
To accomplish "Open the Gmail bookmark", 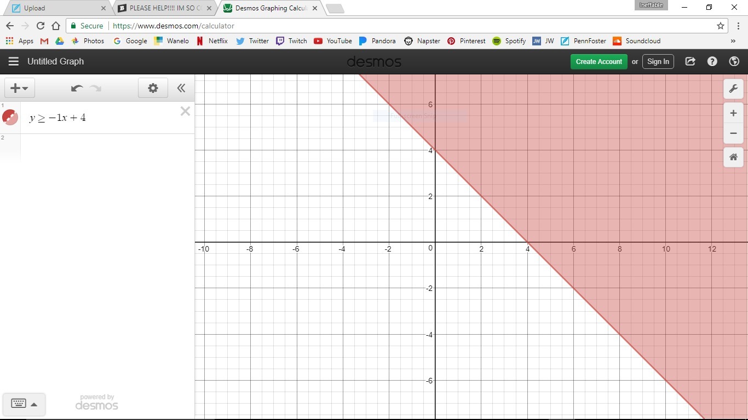I will click(x=44, y=41).
